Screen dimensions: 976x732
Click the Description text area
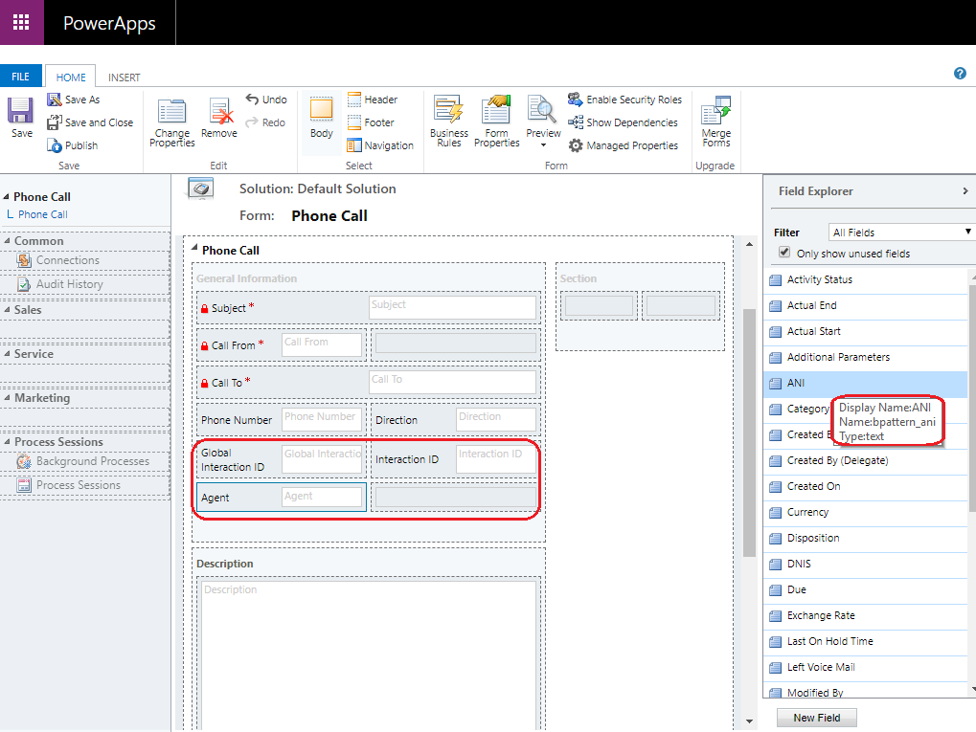tap(368, 654)
